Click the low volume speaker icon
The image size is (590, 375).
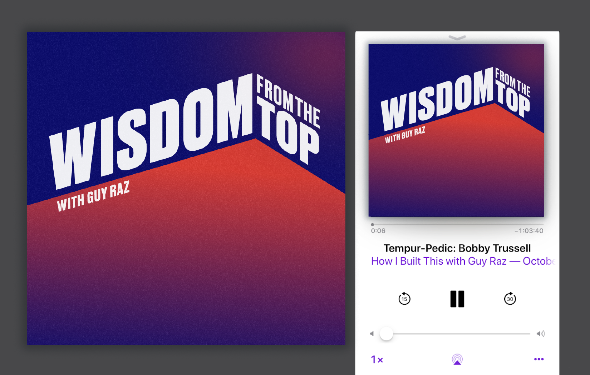(x=372, y=334)
